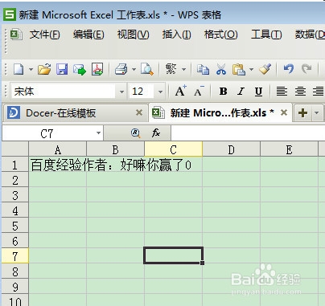
Task: Toggle Bold formatting
Action: coord(223,92)
